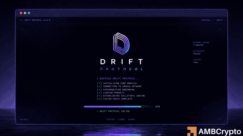
Task: Click the checkmark next to CONNECTING TO ORACLE NETWORK
Action: tap(99, 87)
